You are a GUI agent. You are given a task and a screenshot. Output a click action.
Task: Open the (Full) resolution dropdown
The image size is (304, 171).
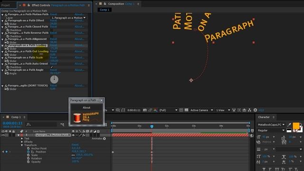pos(168,110)
